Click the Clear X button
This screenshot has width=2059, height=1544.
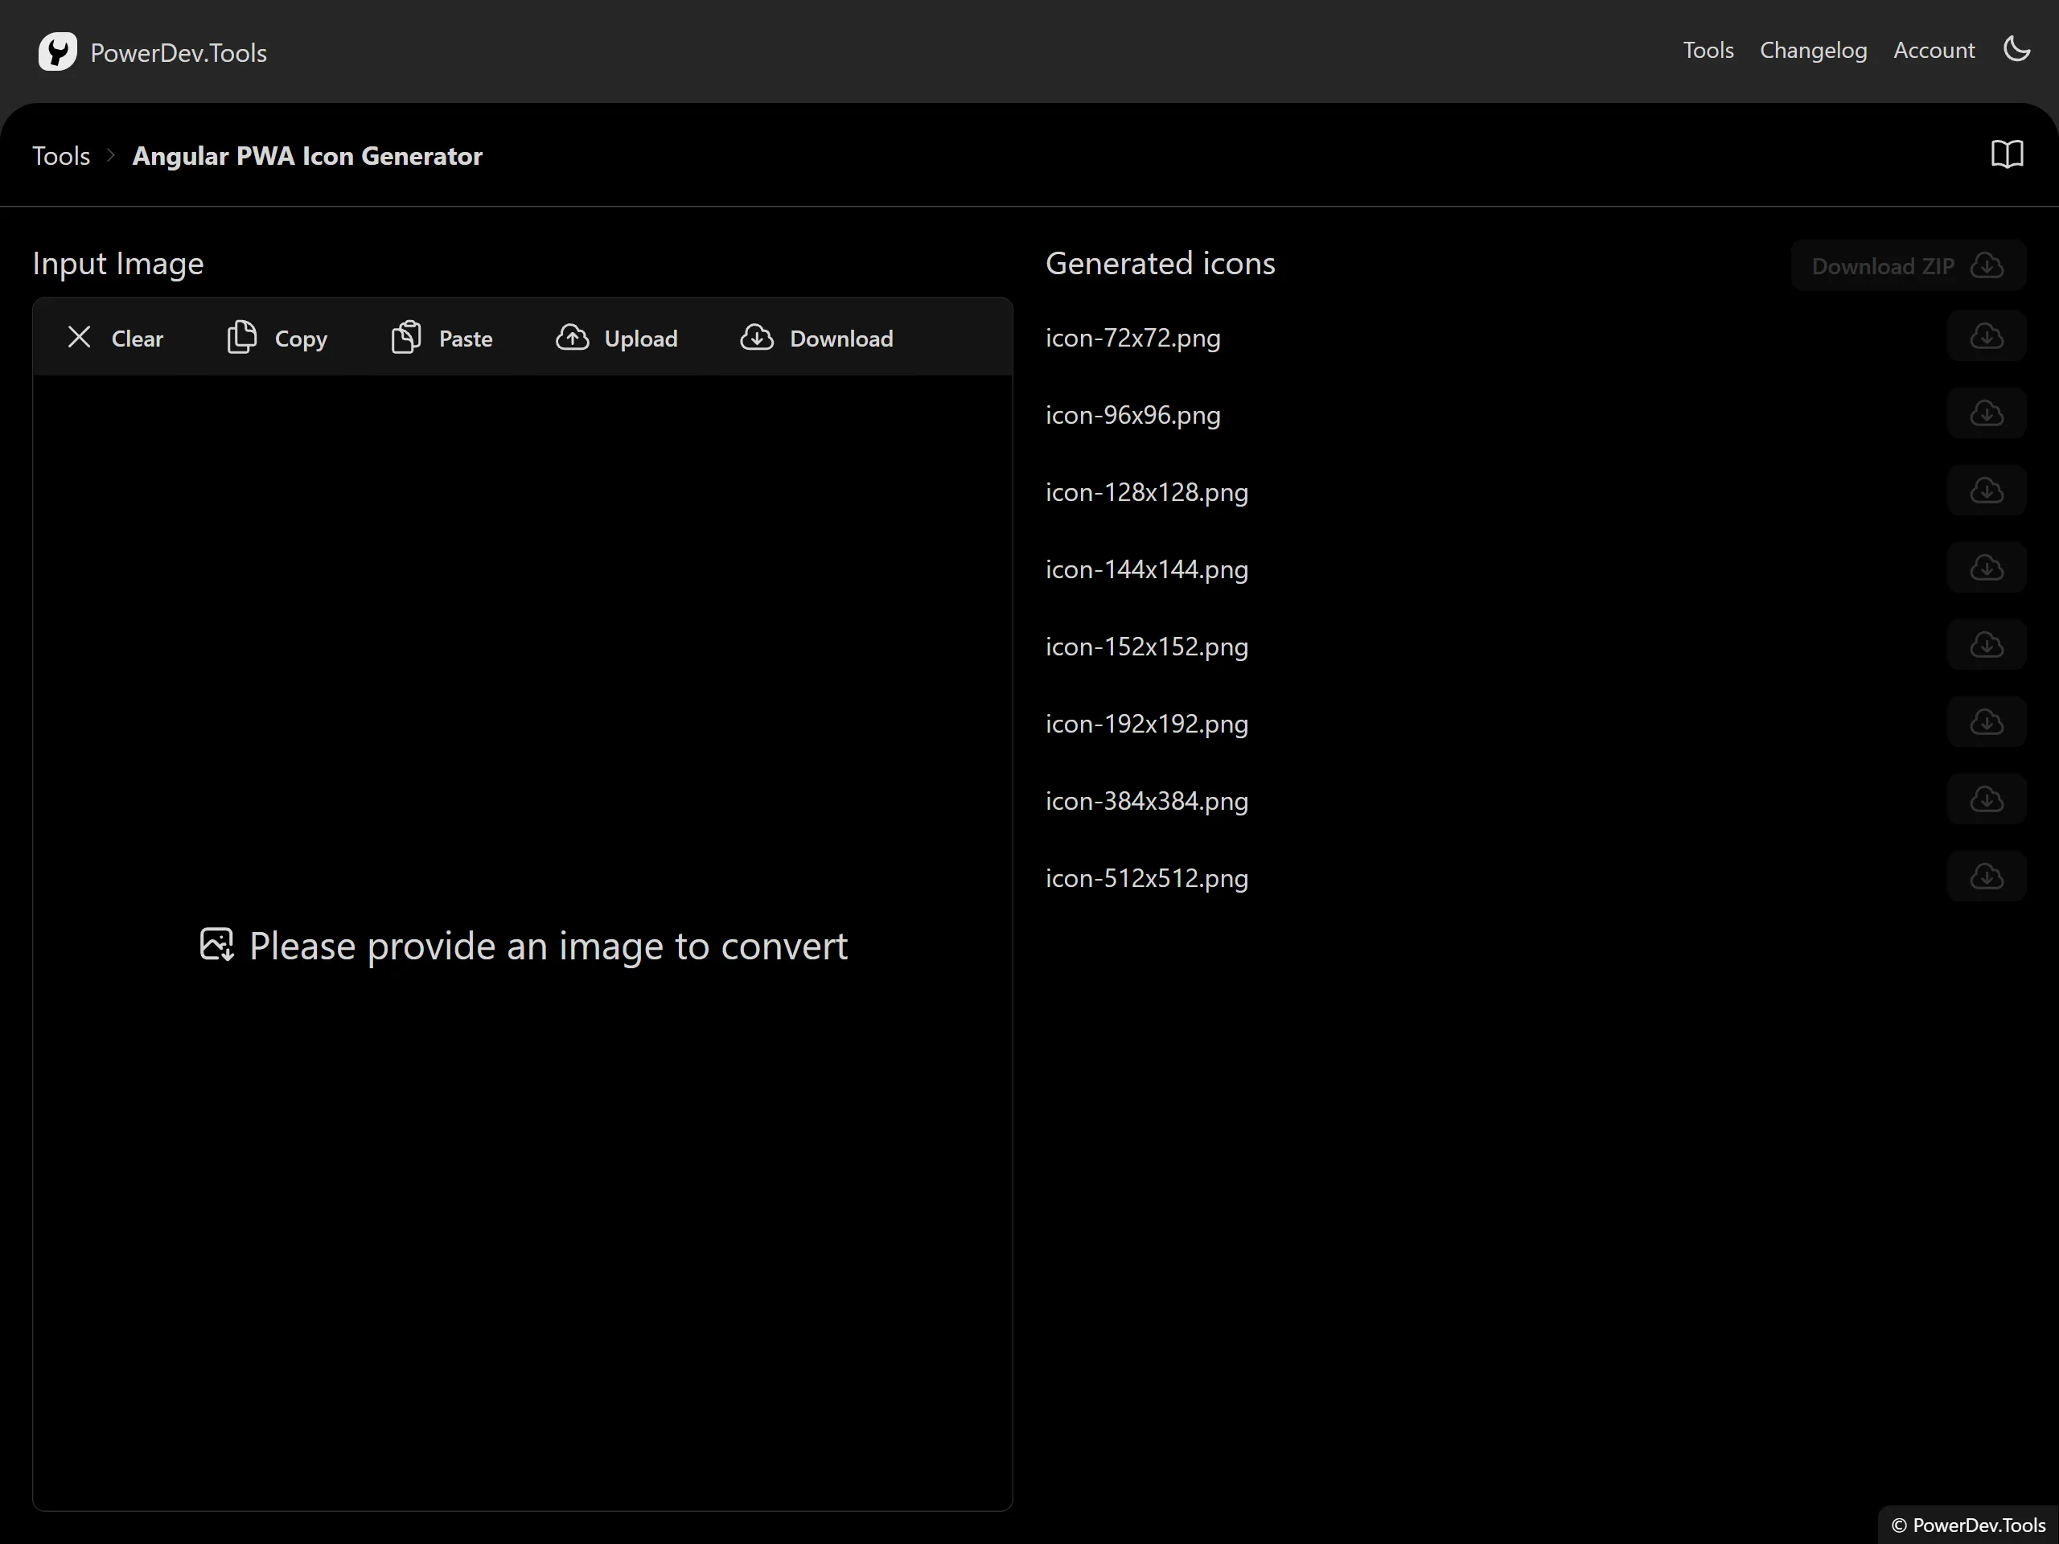[116, 338]
